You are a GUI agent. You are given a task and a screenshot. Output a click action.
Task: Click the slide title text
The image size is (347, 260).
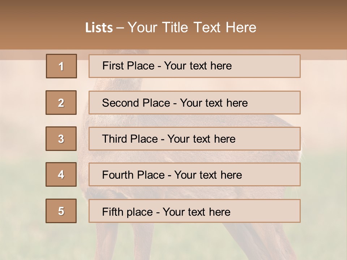pyautogui.click(x=171, y=27)
